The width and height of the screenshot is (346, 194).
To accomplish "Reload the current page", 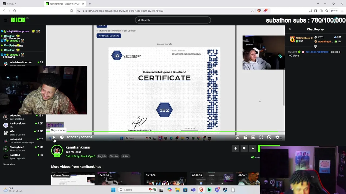I will [15, 11].
